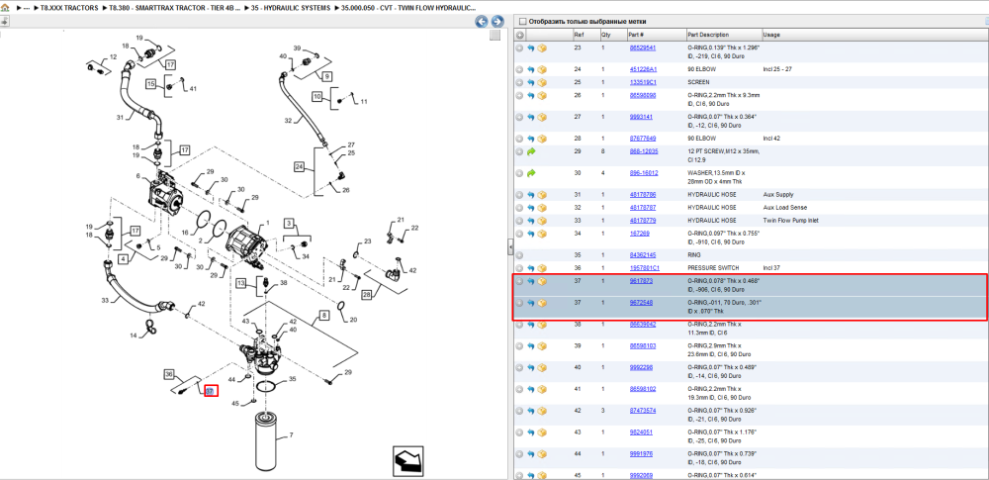
Task: Click the blue arrow icon for Ref 34
Action: (531, 234)
